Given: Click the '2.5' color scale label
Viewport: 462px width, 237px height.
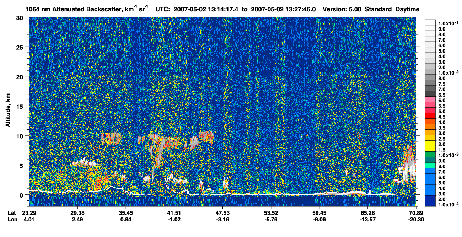Looking at the screenshot, I should click(x=442, y=139).
